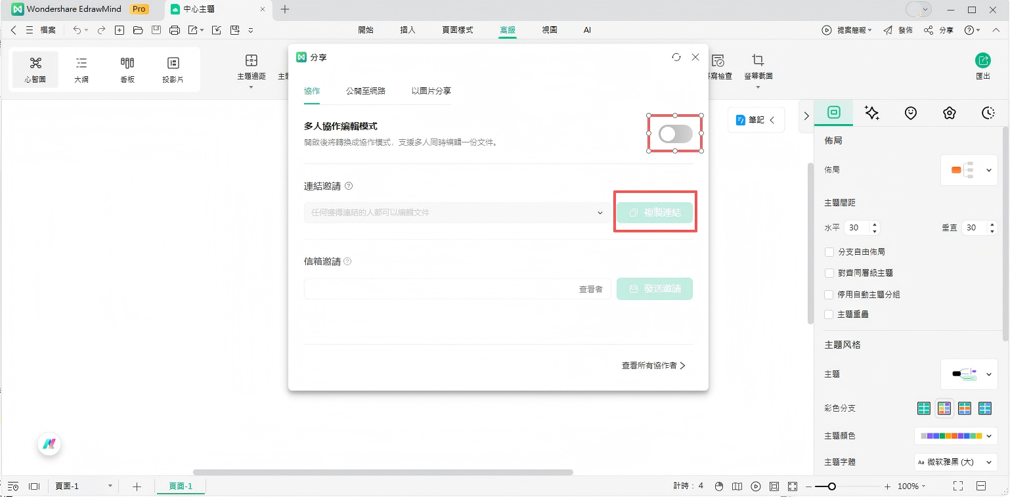Refresh the 分享 dialog

coord(676,58)
